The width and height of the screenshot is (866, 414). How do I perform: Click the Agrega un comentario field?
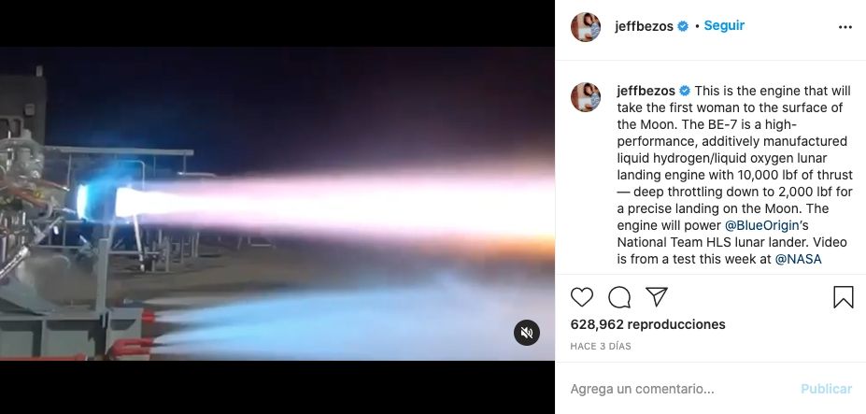coord(680,389)
